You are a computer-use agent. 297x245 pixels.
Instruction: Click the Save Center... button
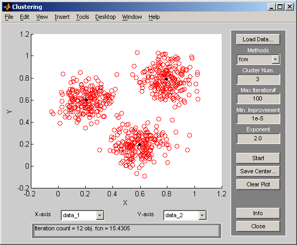[x=258, y=171]
